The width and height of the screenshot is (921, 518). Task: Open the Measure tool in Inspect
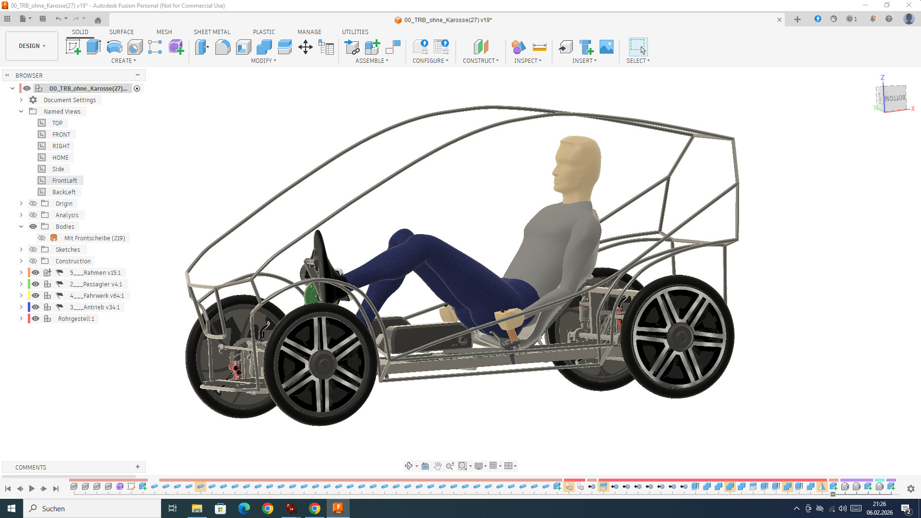point(539,47)
